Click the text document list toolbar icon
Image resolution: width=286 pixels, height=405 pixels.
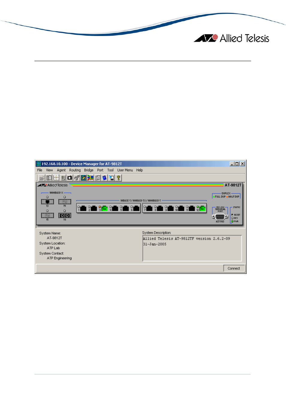click(63, 178)
